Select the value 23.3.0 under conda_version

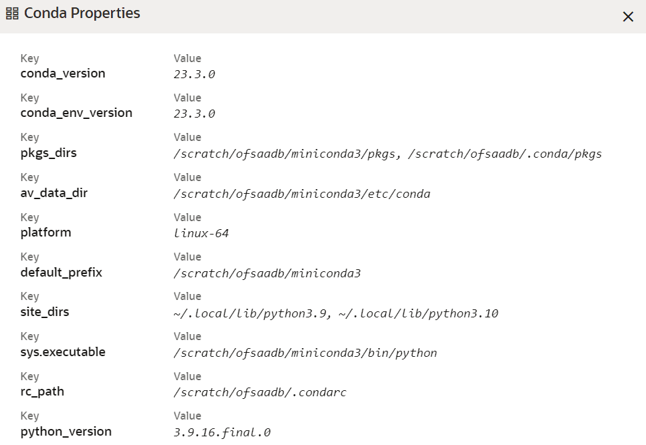193,74
